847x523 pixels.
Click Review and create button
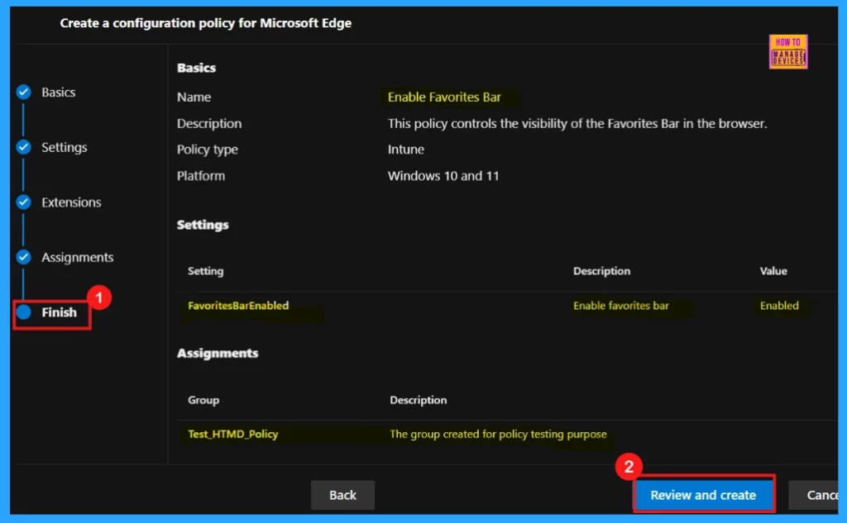click(x=703, y=495)
